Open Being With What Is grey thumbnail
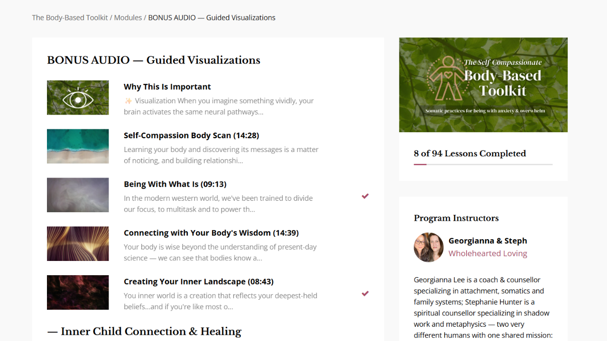Screen dimensions: 607x341 click(x=78, y=195)
